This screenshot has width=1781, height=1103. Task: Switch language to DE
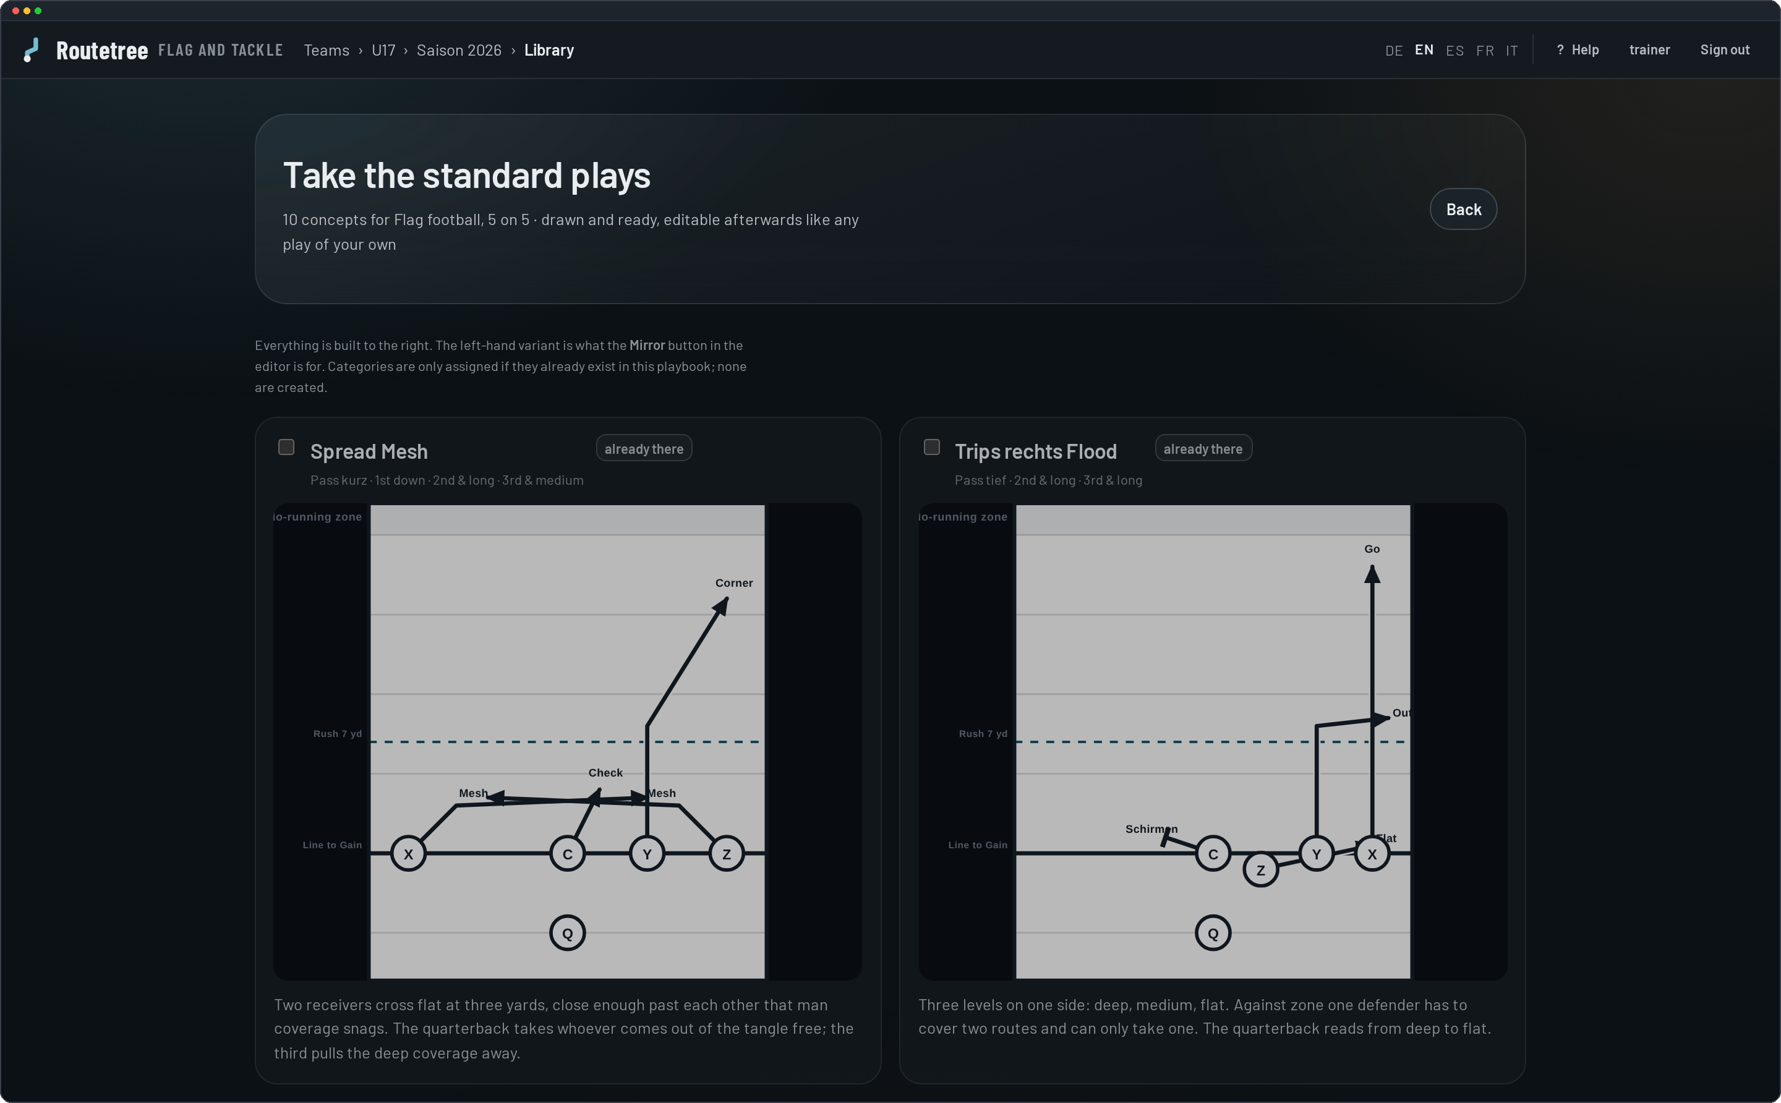[x=1394, y=50]
